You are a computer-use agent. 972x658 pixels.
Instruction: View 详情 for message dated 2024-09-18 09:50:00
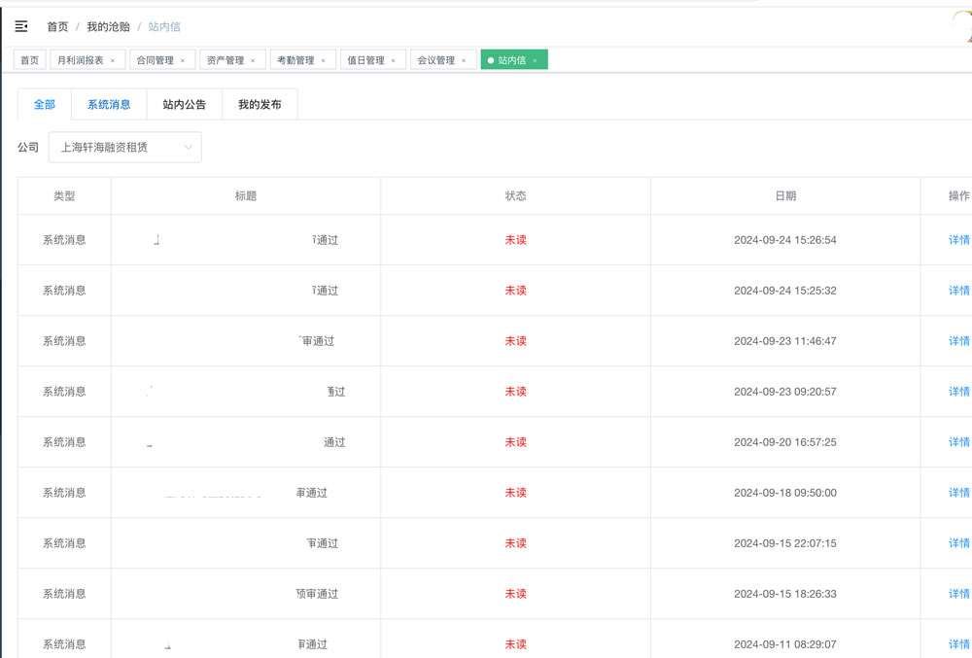tap(958, 493)
